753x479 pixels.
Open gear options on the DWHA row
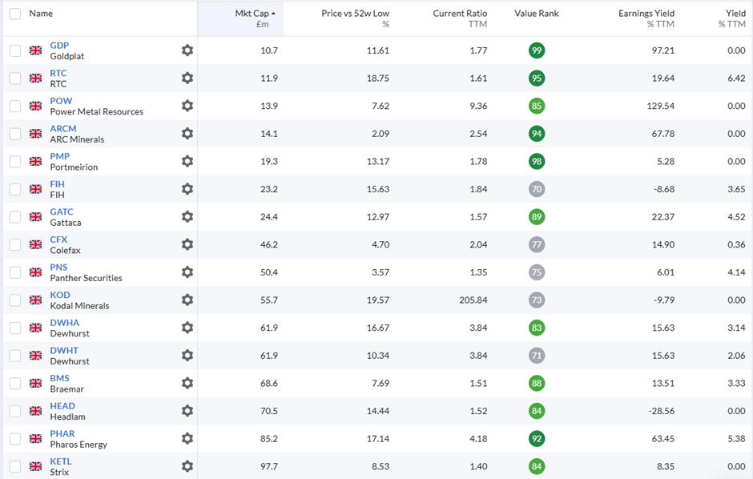[x=187, y=328]
